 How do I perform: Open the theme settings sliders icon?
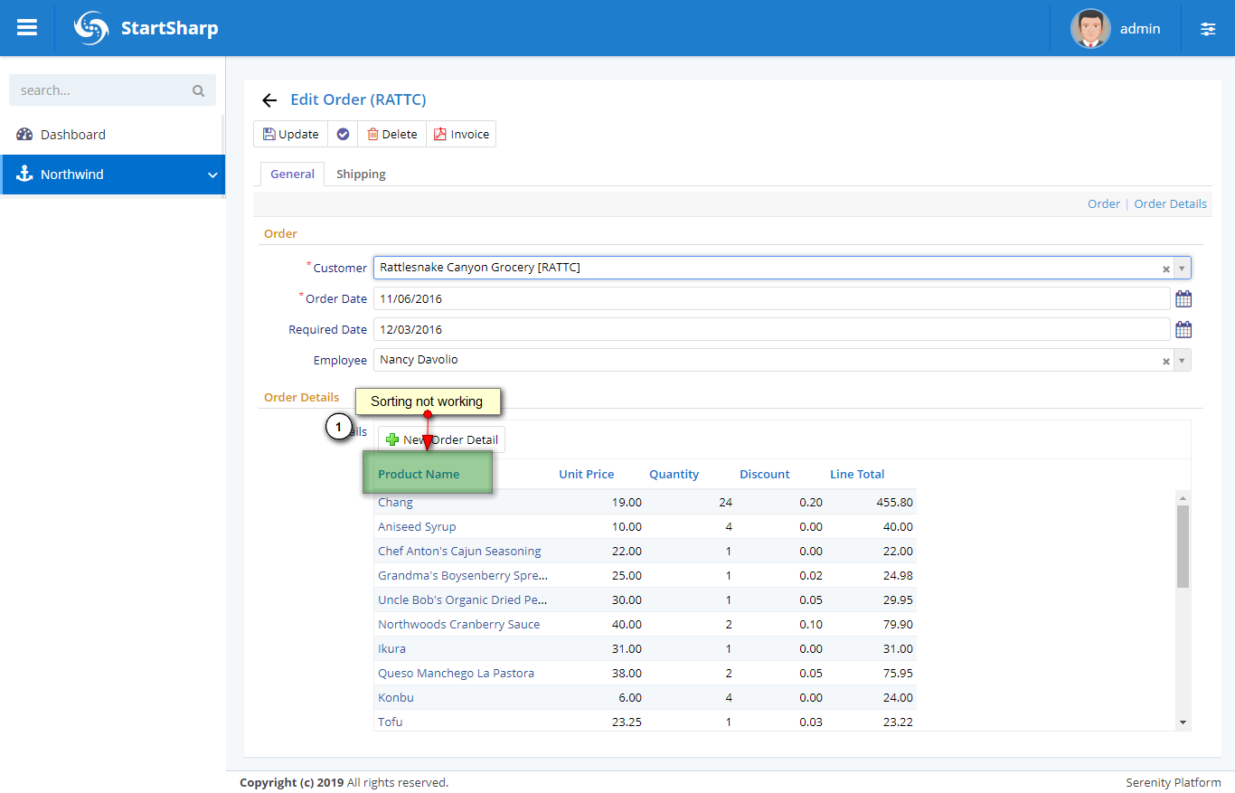point(1208,29)
